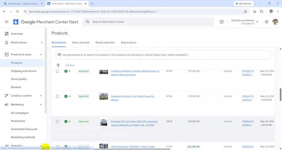Viewport: 282px width, 150px height.
Task: Open the Insulated Aluminum Tiny Prefab House link
Action: coord(132,98)
